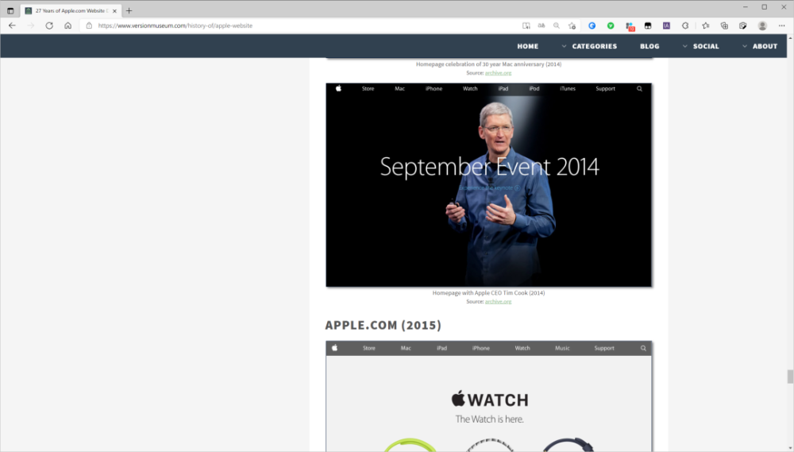Open the blue circular extension icon

click(592, 25)
